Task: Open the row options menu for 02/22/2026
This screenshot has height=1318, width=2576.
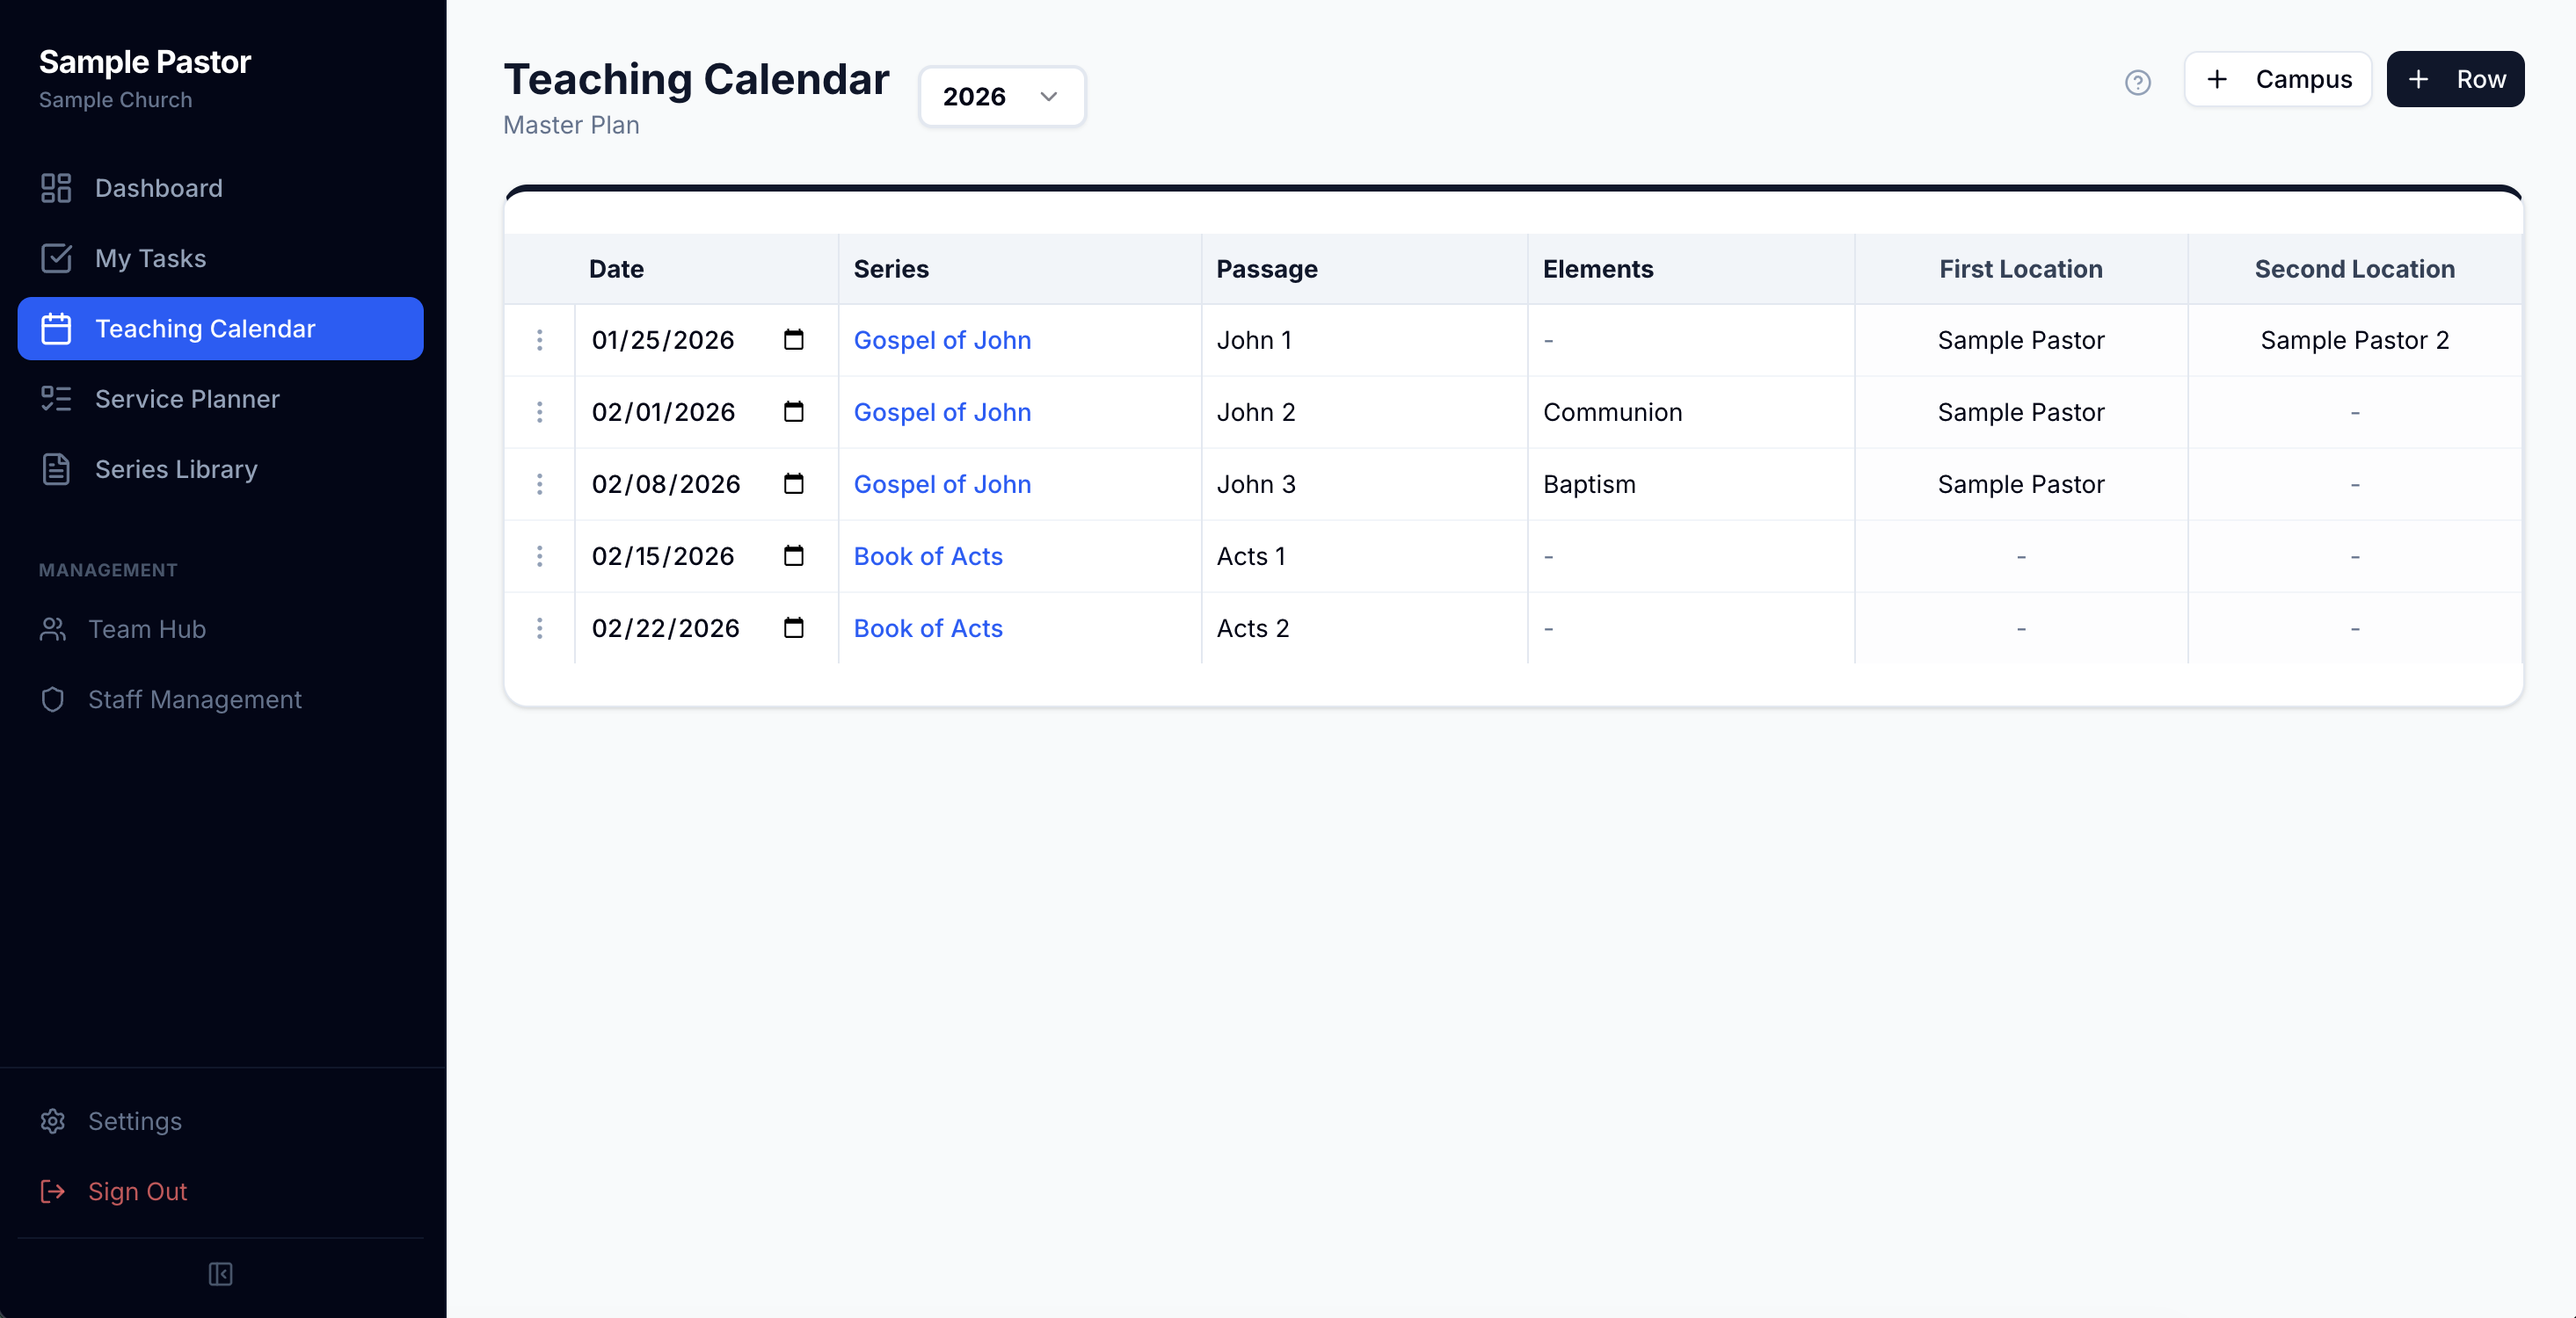Action: (540, 628)
